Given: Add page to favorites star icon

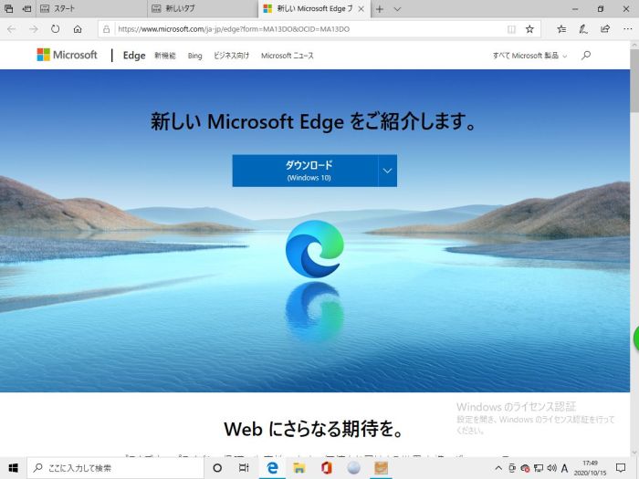Looking at the screenshot, I should coord(529,29).
